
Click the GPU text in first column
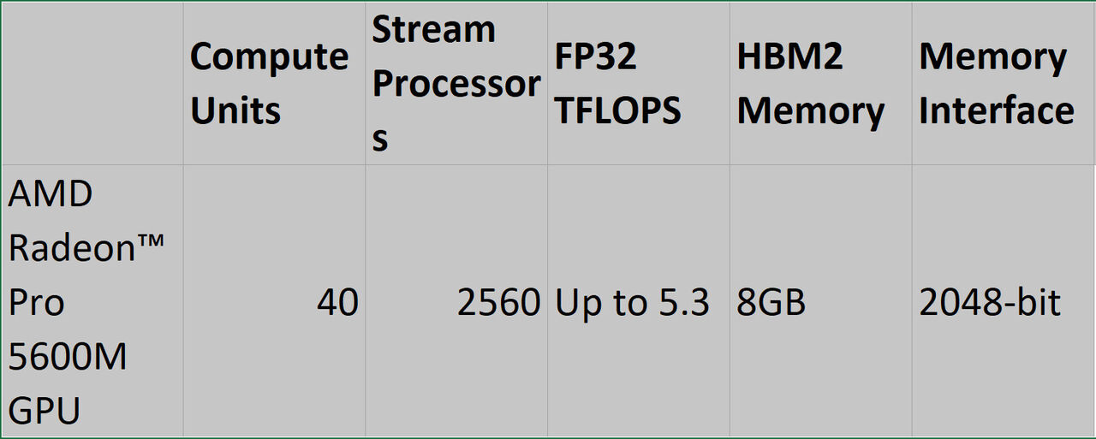click(44, 411)
